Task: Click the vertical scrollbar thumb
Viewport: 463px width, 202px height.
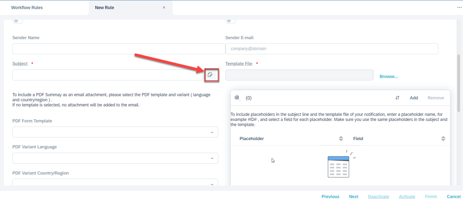Action: point(458,83)
